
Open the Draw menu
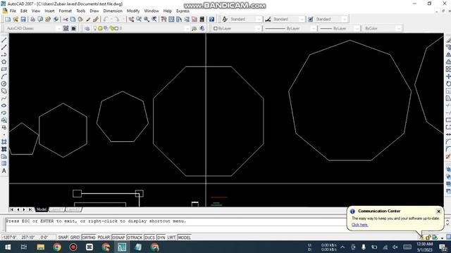pyautogui.click(x=94, y=11)
